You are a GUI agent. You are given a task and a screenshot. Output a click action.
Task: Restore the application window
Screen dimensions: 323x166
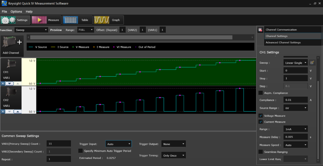pyautogui.click(x=315, y=4)
